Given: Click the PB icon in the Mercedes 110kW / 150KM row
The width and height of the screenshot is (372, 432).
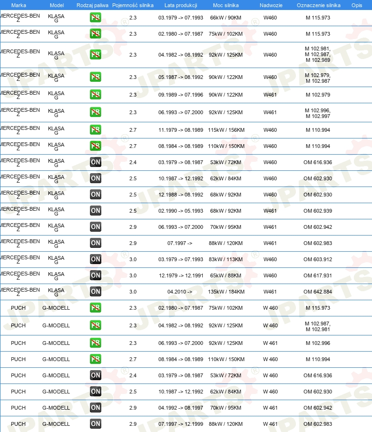Looking at the screenshot, I should (x=95, y=146).
